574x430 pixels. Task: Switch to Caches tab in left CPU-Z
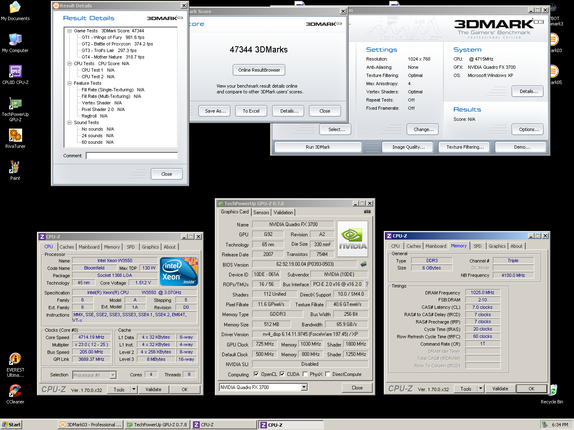tap(67, 247)
